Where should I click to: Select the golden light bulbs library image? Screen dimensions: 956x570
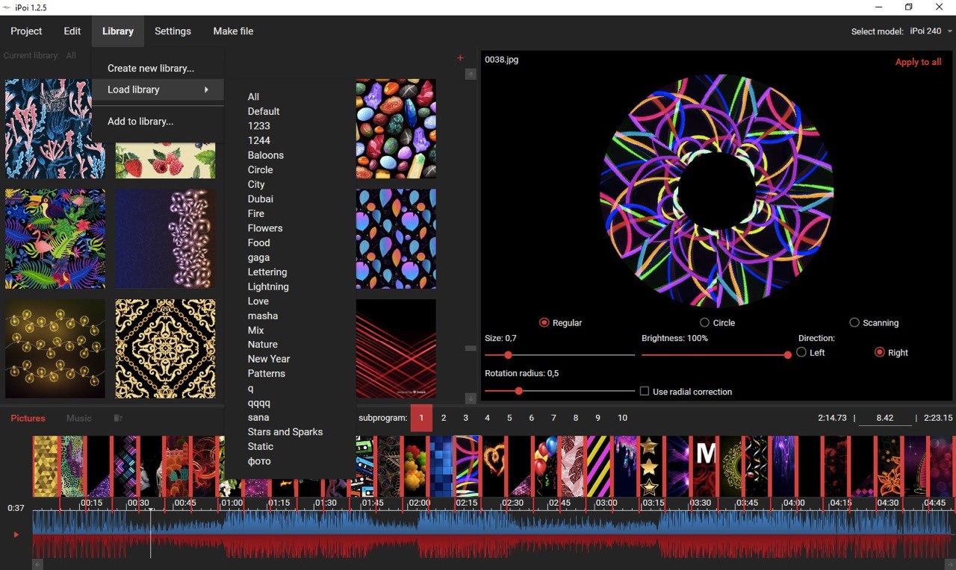point(55,349)
